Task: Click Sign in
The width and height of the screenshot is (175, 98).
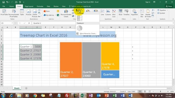Action: click(148, 2)
